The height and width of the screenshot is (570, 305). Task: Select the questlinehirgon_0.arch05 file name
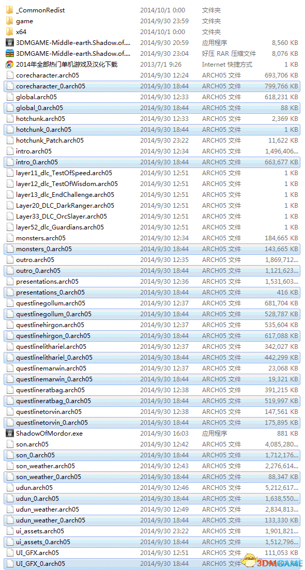point(53,336)
